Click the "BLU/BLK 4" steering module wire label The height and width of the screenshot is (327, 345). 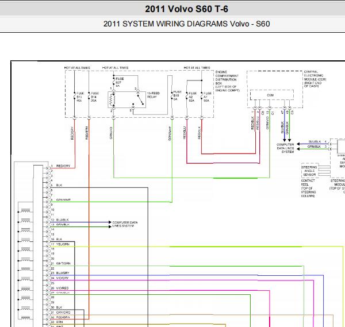[317, 141]
